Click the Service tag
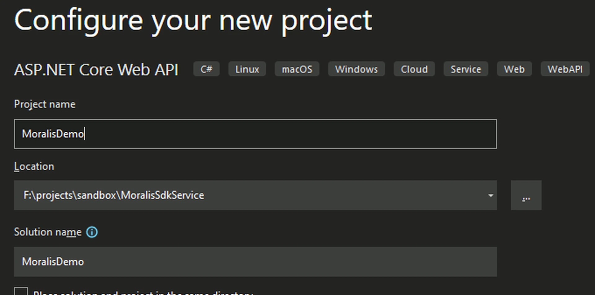Screen dimensions: 595x295 pyautogui.click(x=466, y=69)
